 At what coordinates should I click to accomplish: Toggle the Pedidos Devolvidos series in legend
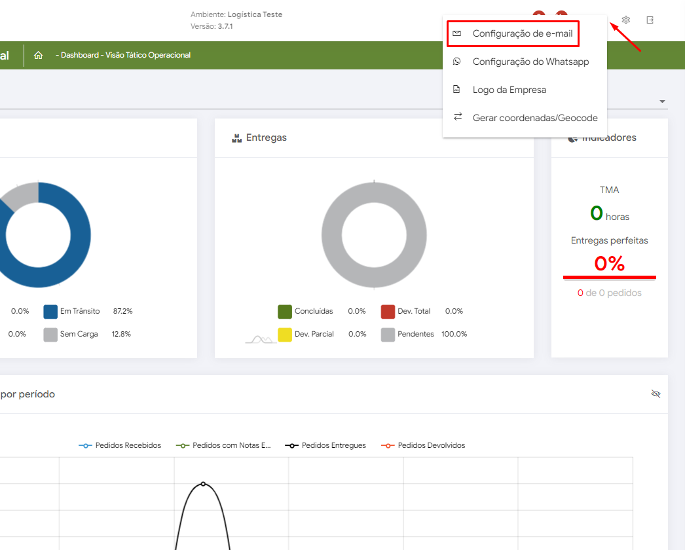click(423, 445)
